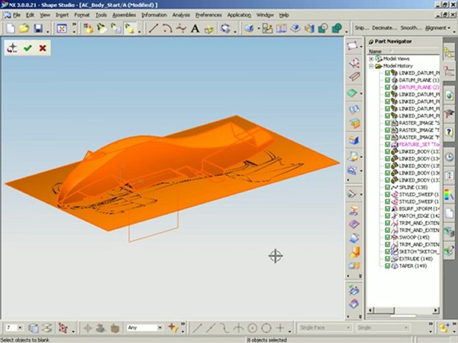
Task: Open the Help menu
Action: [x=284, y=15]
